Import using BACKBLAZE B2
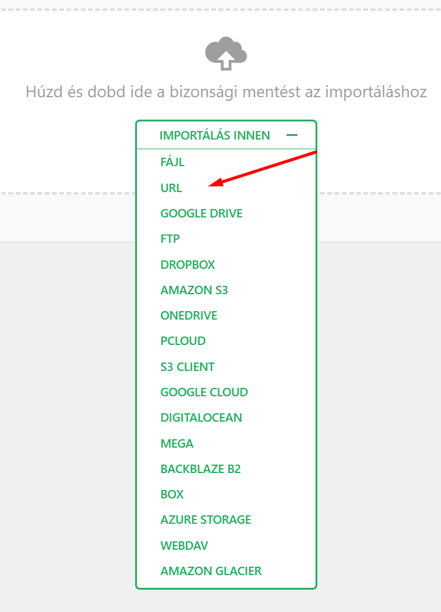 tap(199, 468)
